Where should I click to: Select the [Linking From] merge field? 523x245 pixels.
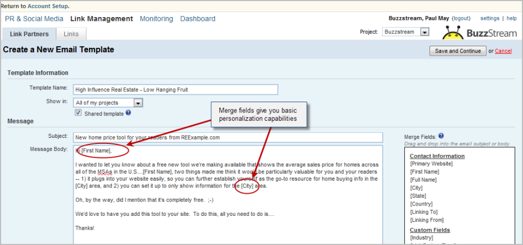tap(427, 220)
